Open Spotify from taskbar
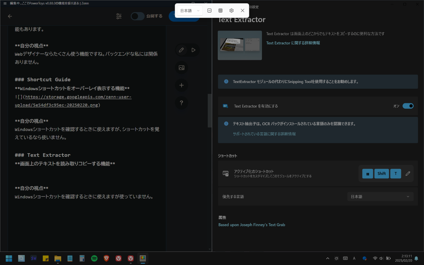 94,258
